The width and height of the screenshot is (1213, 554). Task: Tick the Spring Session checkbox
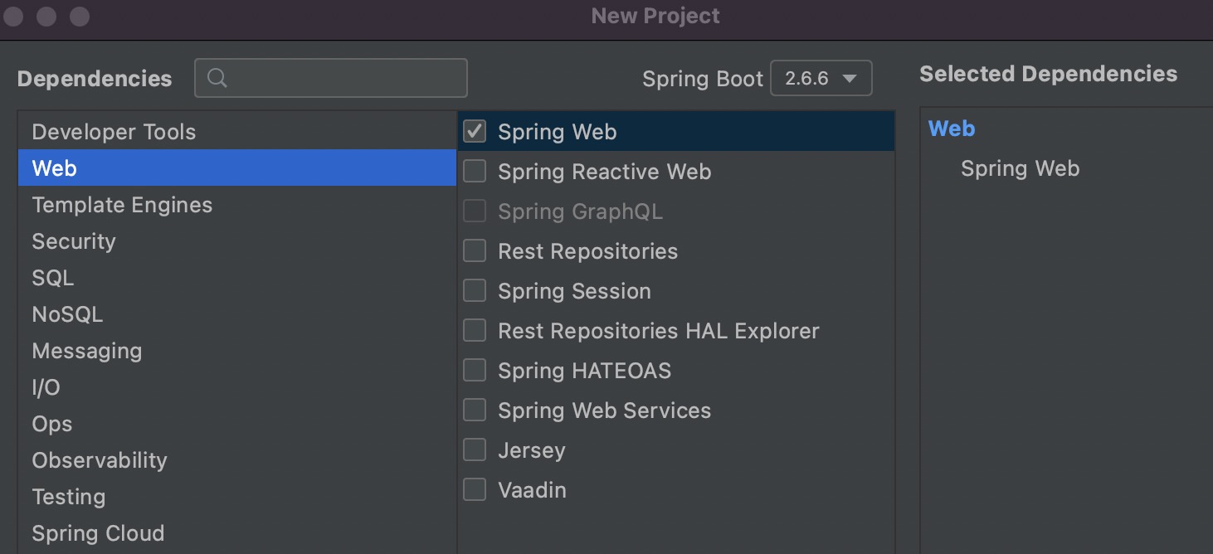pos(475,291)
